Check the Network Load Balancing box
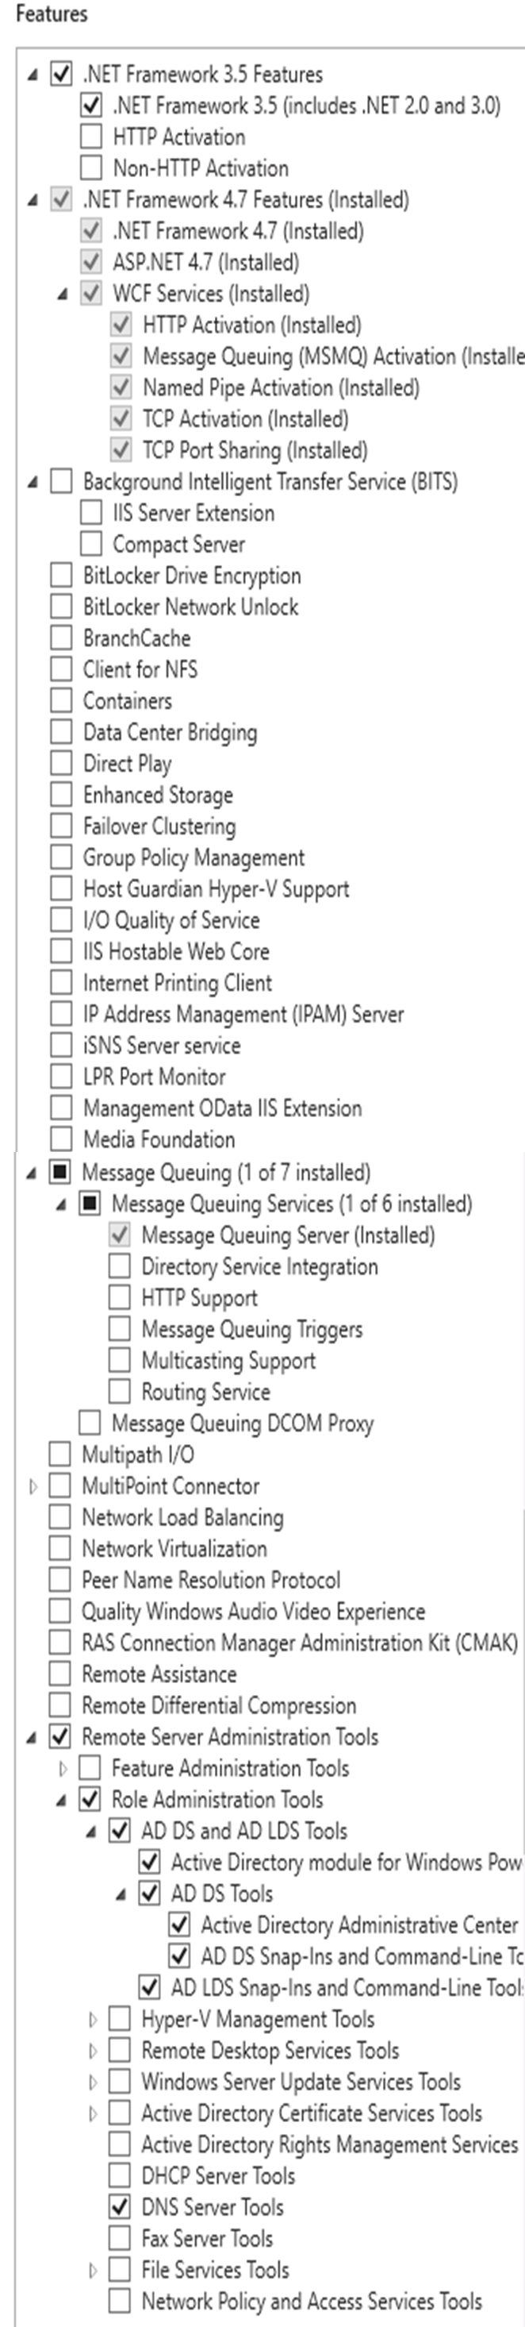This screenshot has height=2327, width=525. [x=60, y=1518]
